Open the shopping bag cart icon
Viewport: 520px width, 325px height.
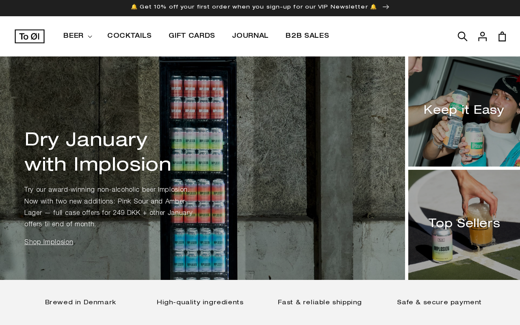(502, 36)
